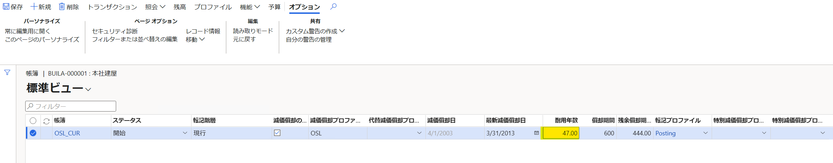Click セキュリティ診断 in page options
Image resolution: width=833 pixels, height=163 pixels.
click(x=115, y=31)
